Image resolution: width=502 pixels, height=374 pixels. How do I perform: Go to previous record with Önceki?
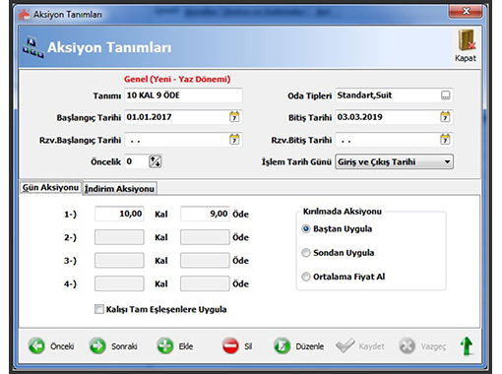tap(51, 346)
